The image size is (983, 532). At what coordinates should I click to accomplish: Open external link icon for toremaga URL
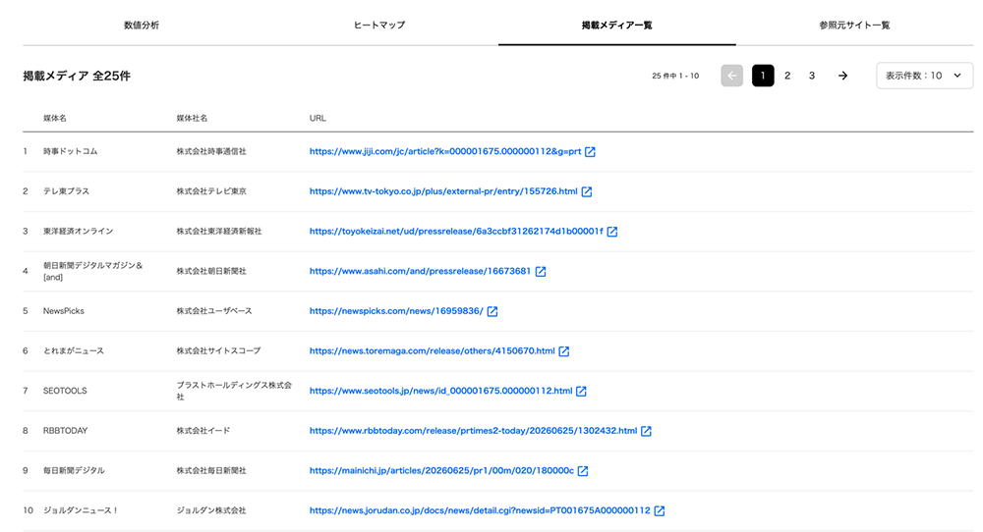pos(564,351)
